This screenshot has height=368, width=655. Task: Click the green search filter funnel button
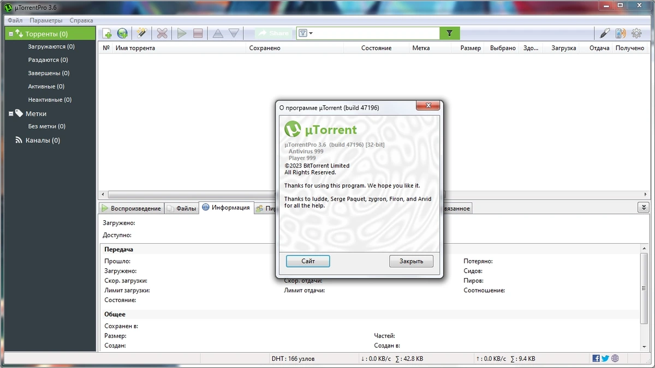450,33
